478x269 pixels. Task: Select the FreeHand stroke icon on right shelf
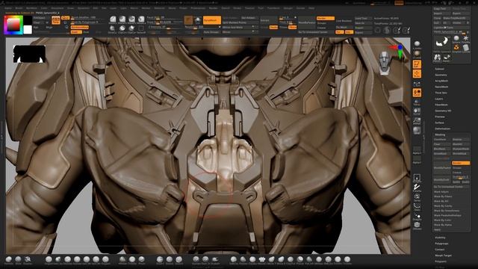(417, 187)
